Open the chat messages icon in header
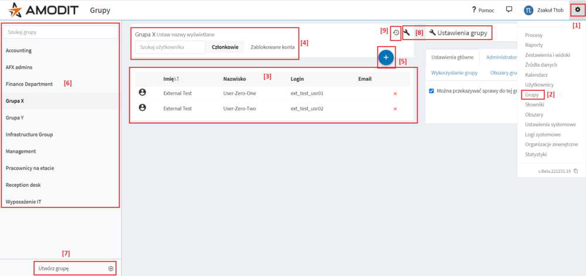 pyautogui.click(x=493, y=10)
